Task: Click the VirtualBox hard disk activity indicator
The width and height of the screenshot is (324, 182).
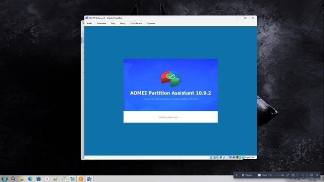Action: [211, 157]
